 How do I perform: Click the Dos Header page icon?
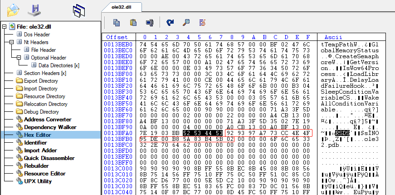[x=19, y=35]
